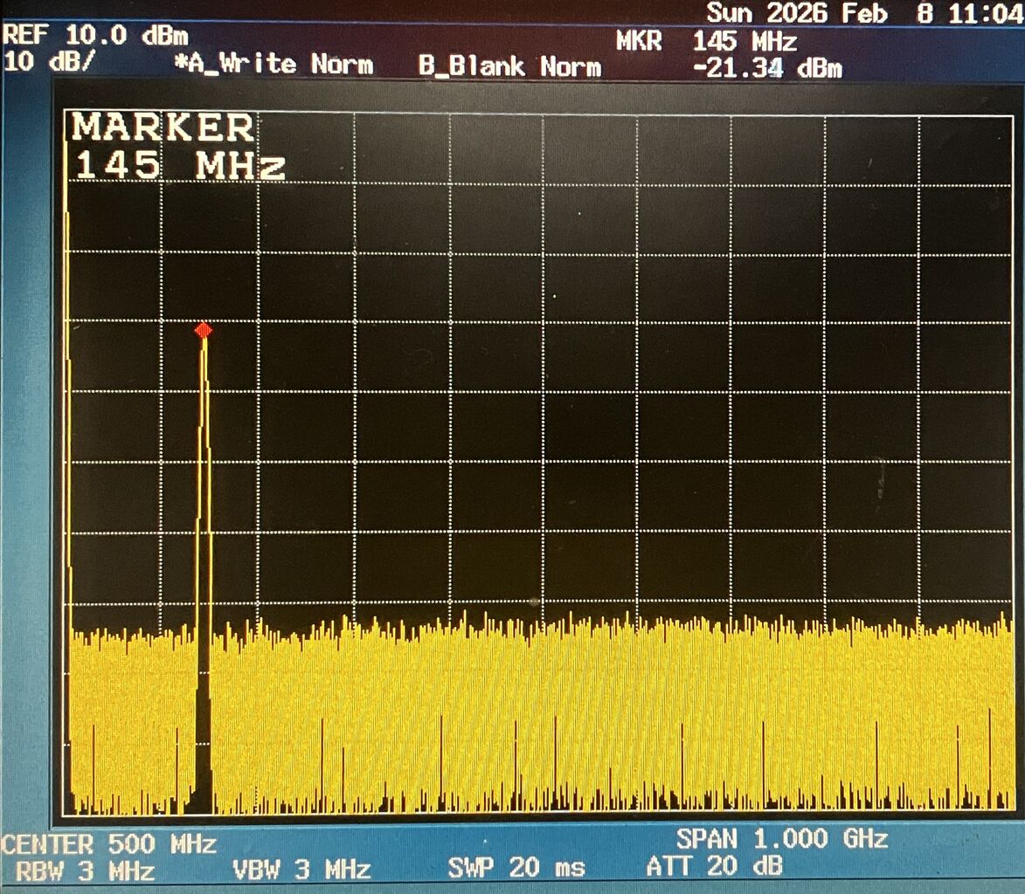
Task: Select the B_Blank Norm trace status
Action: 510,66
